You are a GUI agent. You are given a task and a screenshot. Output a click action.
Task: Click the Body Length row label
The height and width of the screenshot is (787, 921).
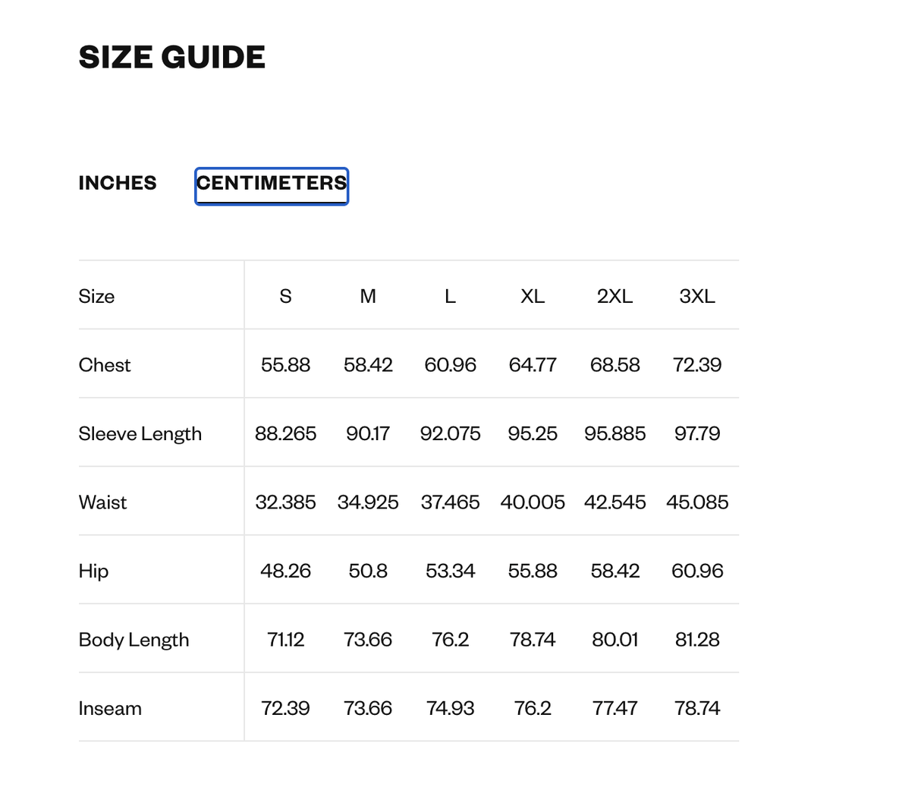[x=134, y=640]
